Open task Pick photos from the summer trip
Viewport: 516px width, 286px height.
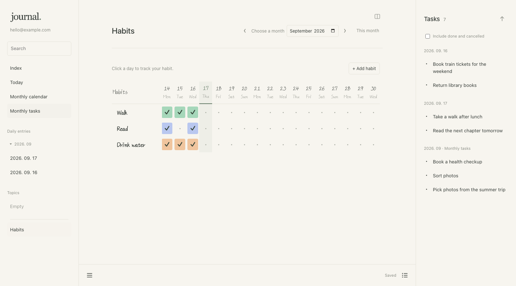469,189
